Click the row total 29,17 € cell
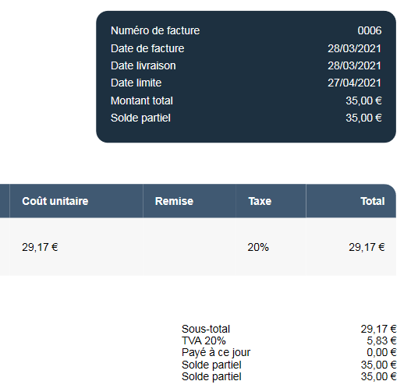Image resolution: width=418 pixels, height=388 pixels. [367, 247]
